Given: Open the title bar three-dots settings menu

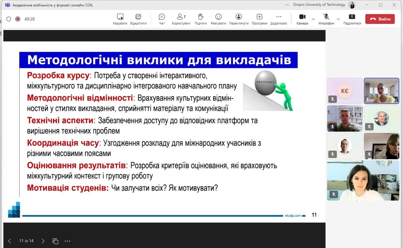Looking at the screenshot, I should [287, 5].
